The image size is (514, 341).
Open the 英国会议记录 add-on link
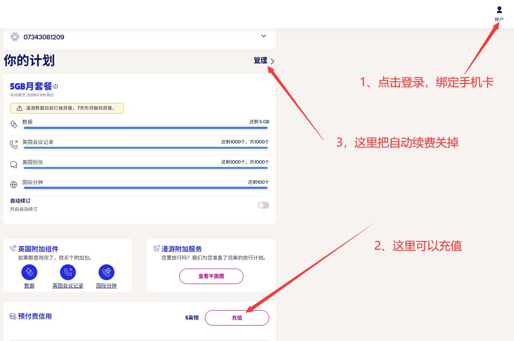click(x=68, y=286)
